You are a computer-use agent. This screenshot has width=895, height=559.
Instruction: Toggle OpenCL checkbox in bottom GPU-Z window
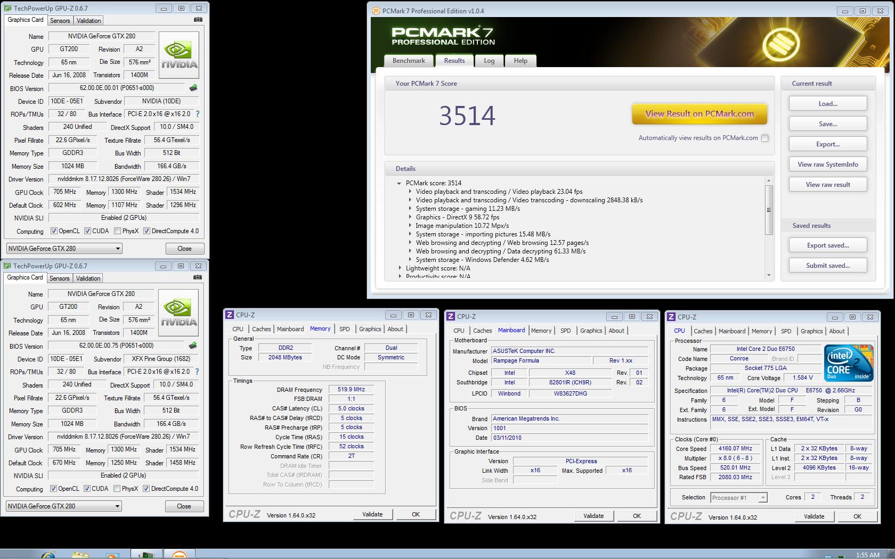point(53,489)
